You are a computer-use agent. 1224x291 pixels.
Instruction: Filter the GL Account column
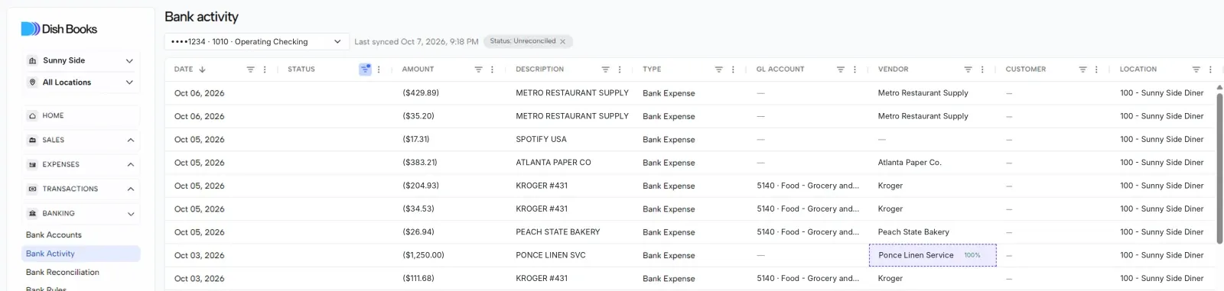pyautogui.click(x=840, y=70)
